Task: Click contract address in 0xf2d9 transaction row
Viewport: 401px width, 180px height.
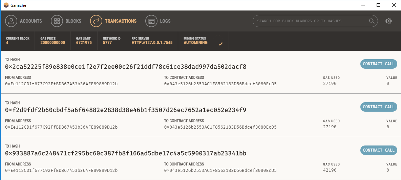Action: [x=220, y=127]
